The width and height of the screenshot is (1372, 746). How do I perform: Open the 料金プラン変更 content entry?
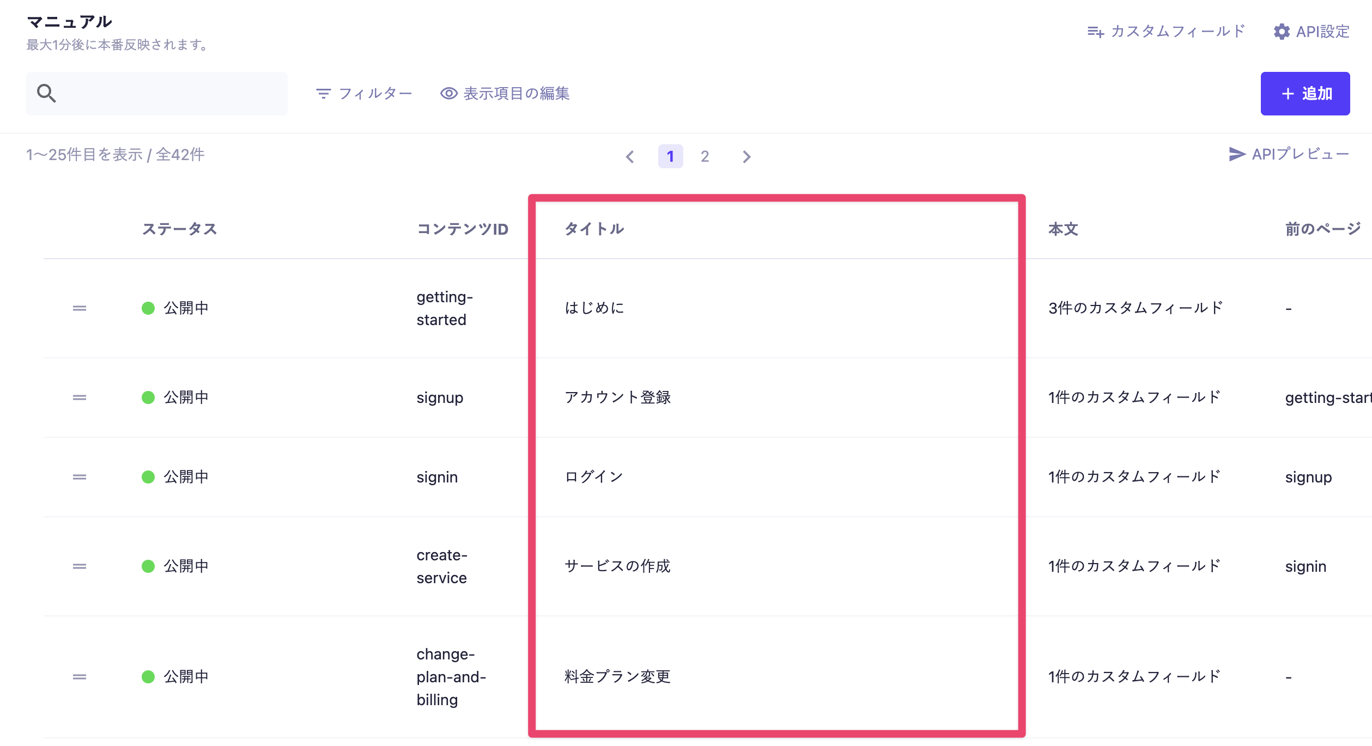pyautogui.click(x=617, y=677)
